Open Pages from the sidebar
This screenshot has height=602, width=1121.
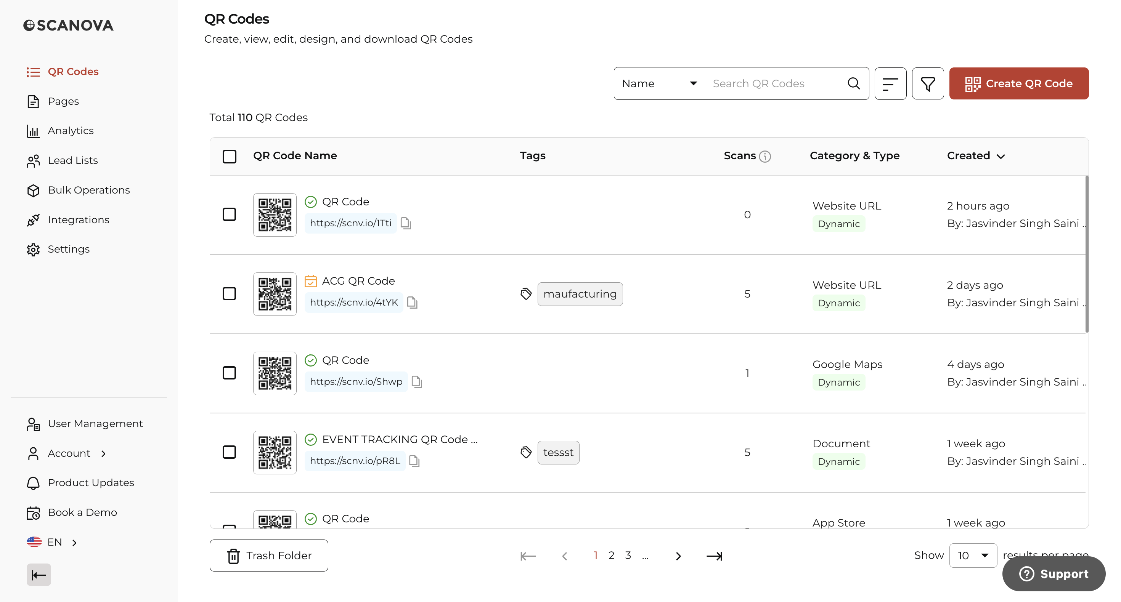pos(63,101)
